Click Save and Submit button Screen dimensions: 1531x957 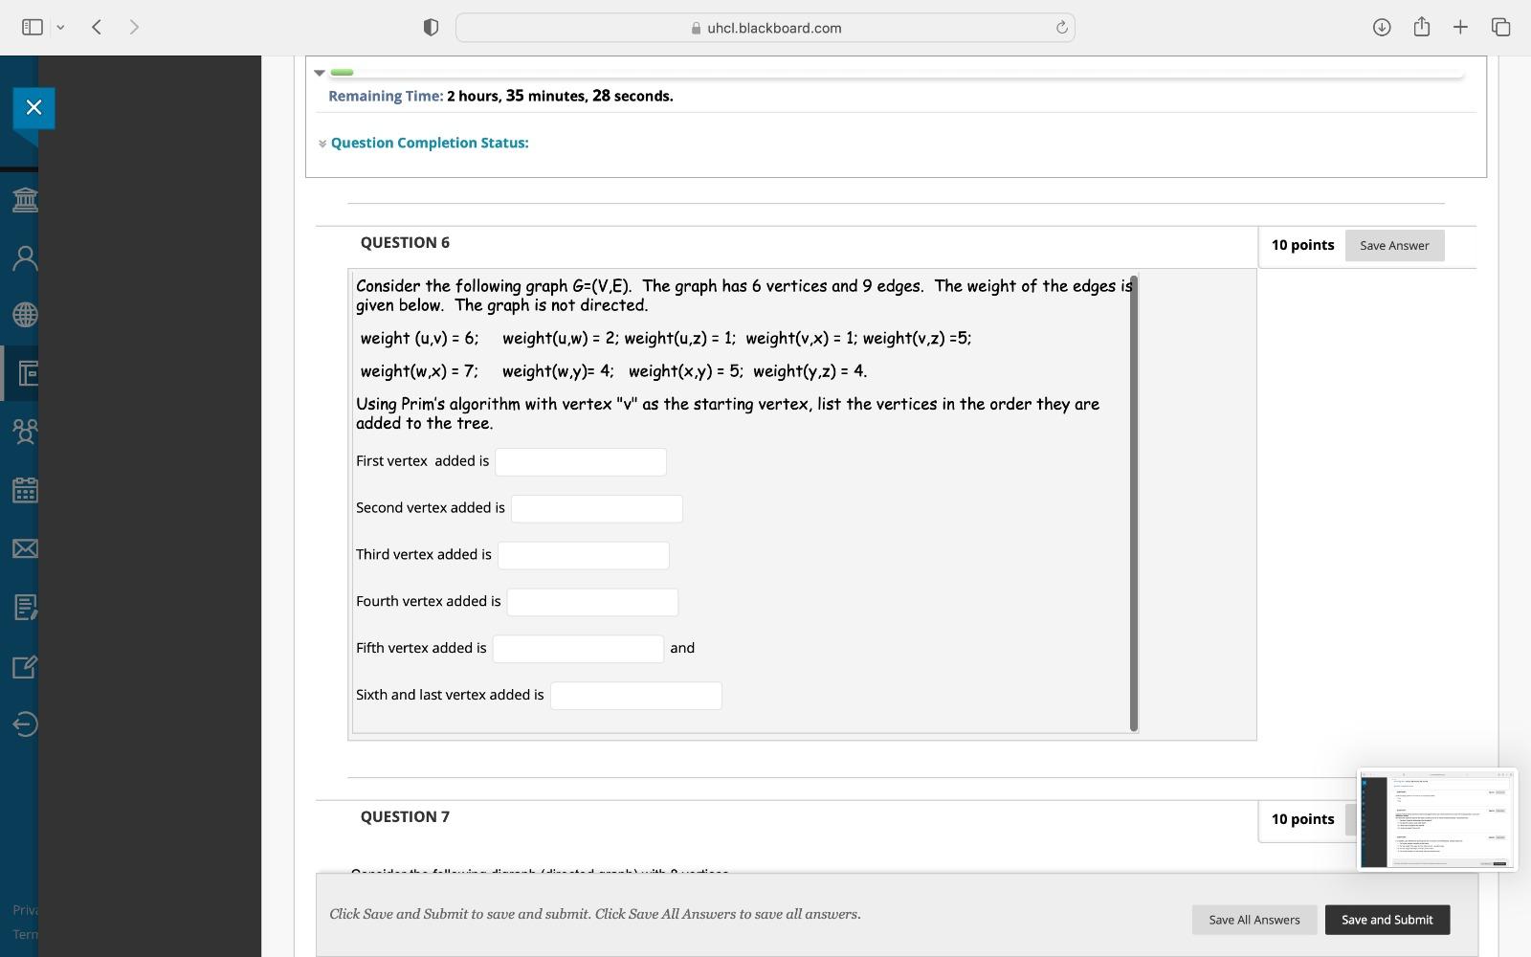(1387, 920)
